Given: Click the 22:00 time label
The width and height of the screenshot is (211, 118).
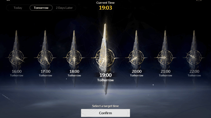Looking at the screenshot, I should [194, 71].
